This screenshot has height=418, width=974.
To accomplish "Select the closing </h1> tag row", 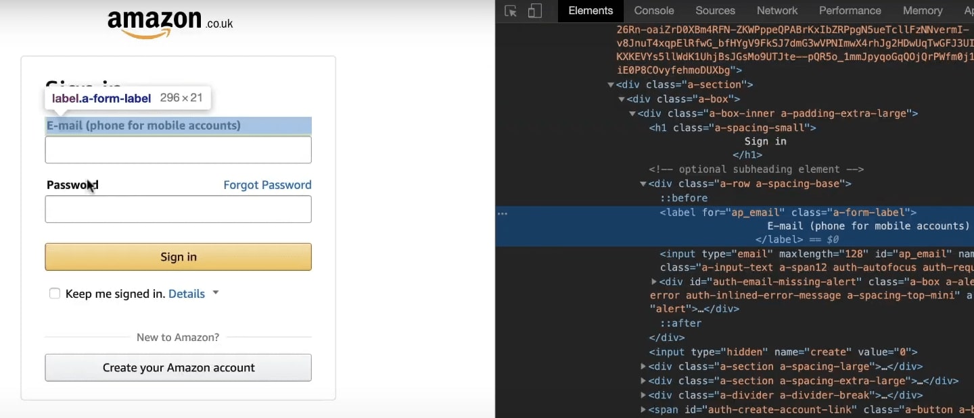I will pyautogui.click(x=747, y=155).
